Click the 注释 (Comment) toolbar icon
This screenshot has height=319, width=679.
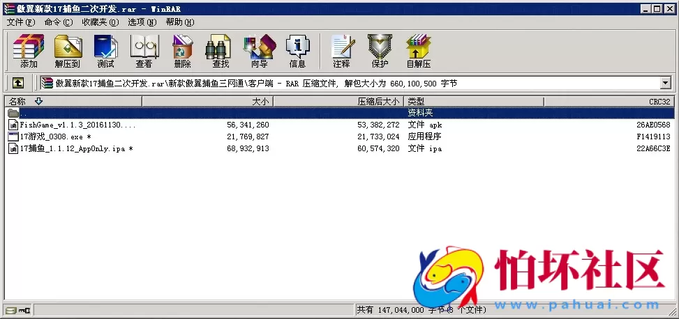[341, 50]
